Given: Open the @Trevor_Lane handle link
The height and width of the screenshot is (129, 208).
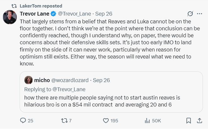Looking at the screenshot, I should point(74,14).
